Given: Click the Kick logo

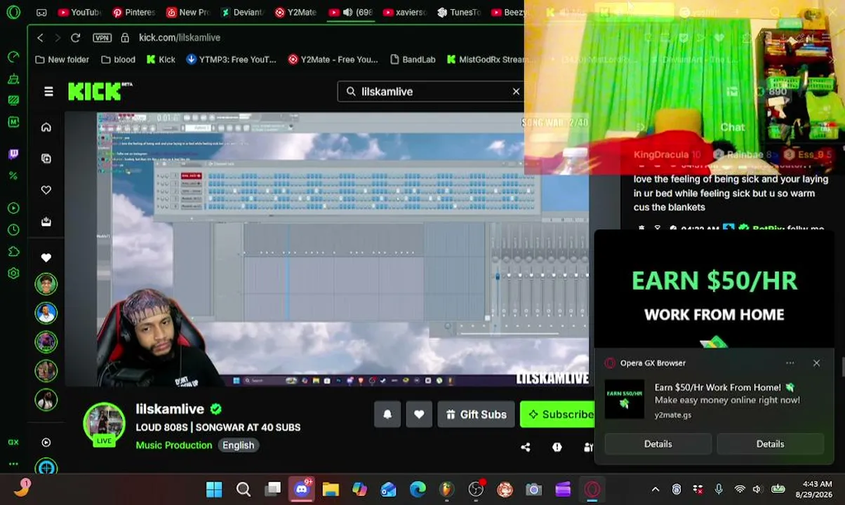Looking at the screenshot, I should pyautogui.click(x=100, y=91).
